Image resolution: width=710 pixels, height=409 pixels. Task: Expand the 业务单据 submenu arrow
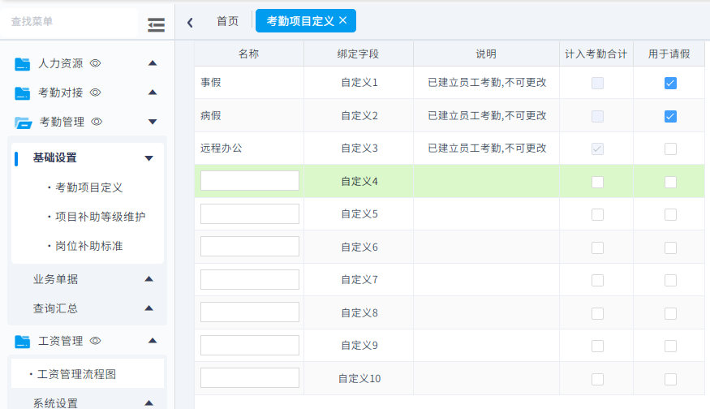tap(148, 279)
